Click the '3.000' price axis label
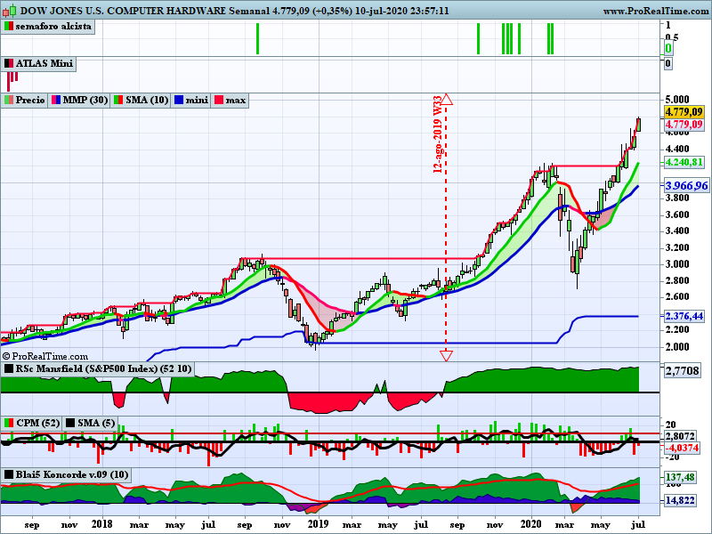This screenshot has height=534, width=712. (x=676, y=264)
